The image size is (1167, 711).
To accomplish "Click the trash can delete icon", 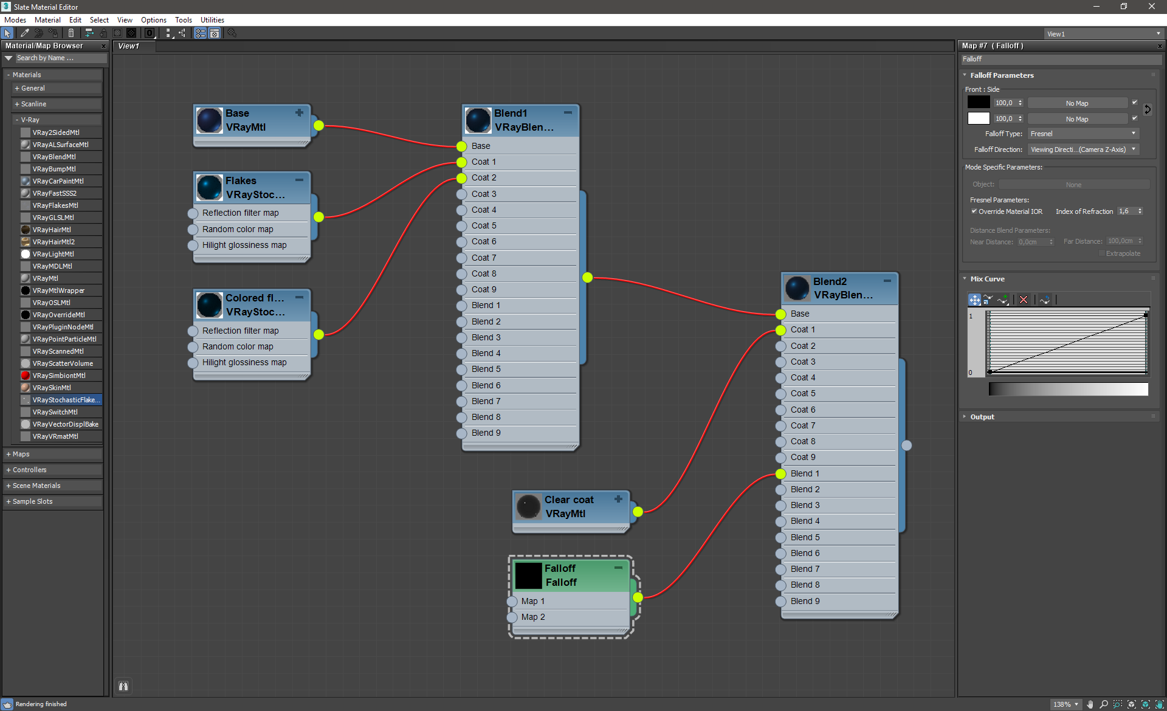I will tap(71, 33).
